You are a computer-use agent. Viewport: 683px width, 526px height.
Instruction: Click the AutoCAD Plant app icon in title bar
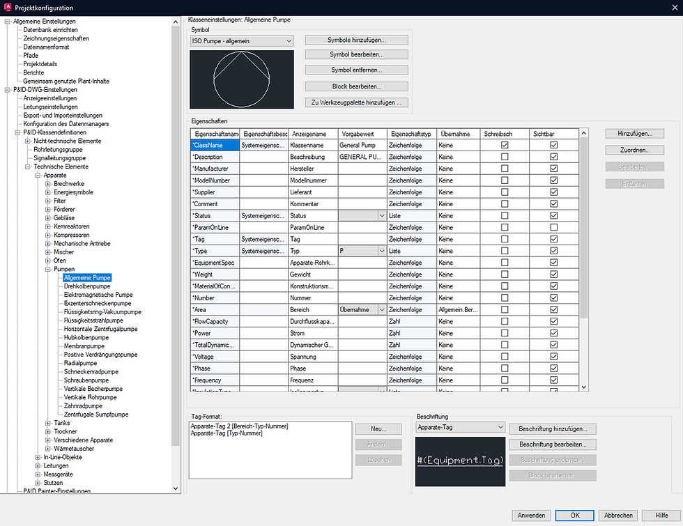click(8, 8)
